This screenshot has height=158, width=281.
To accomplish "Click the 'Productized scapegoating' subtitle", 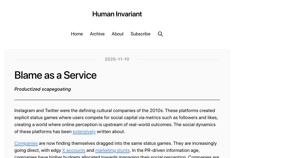I will (x=43, y=89).
